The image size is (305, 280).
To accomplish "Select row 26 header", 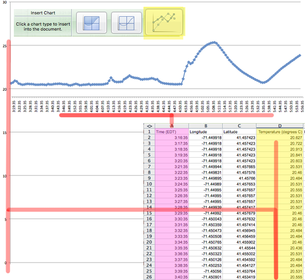I will click(149, 277).
